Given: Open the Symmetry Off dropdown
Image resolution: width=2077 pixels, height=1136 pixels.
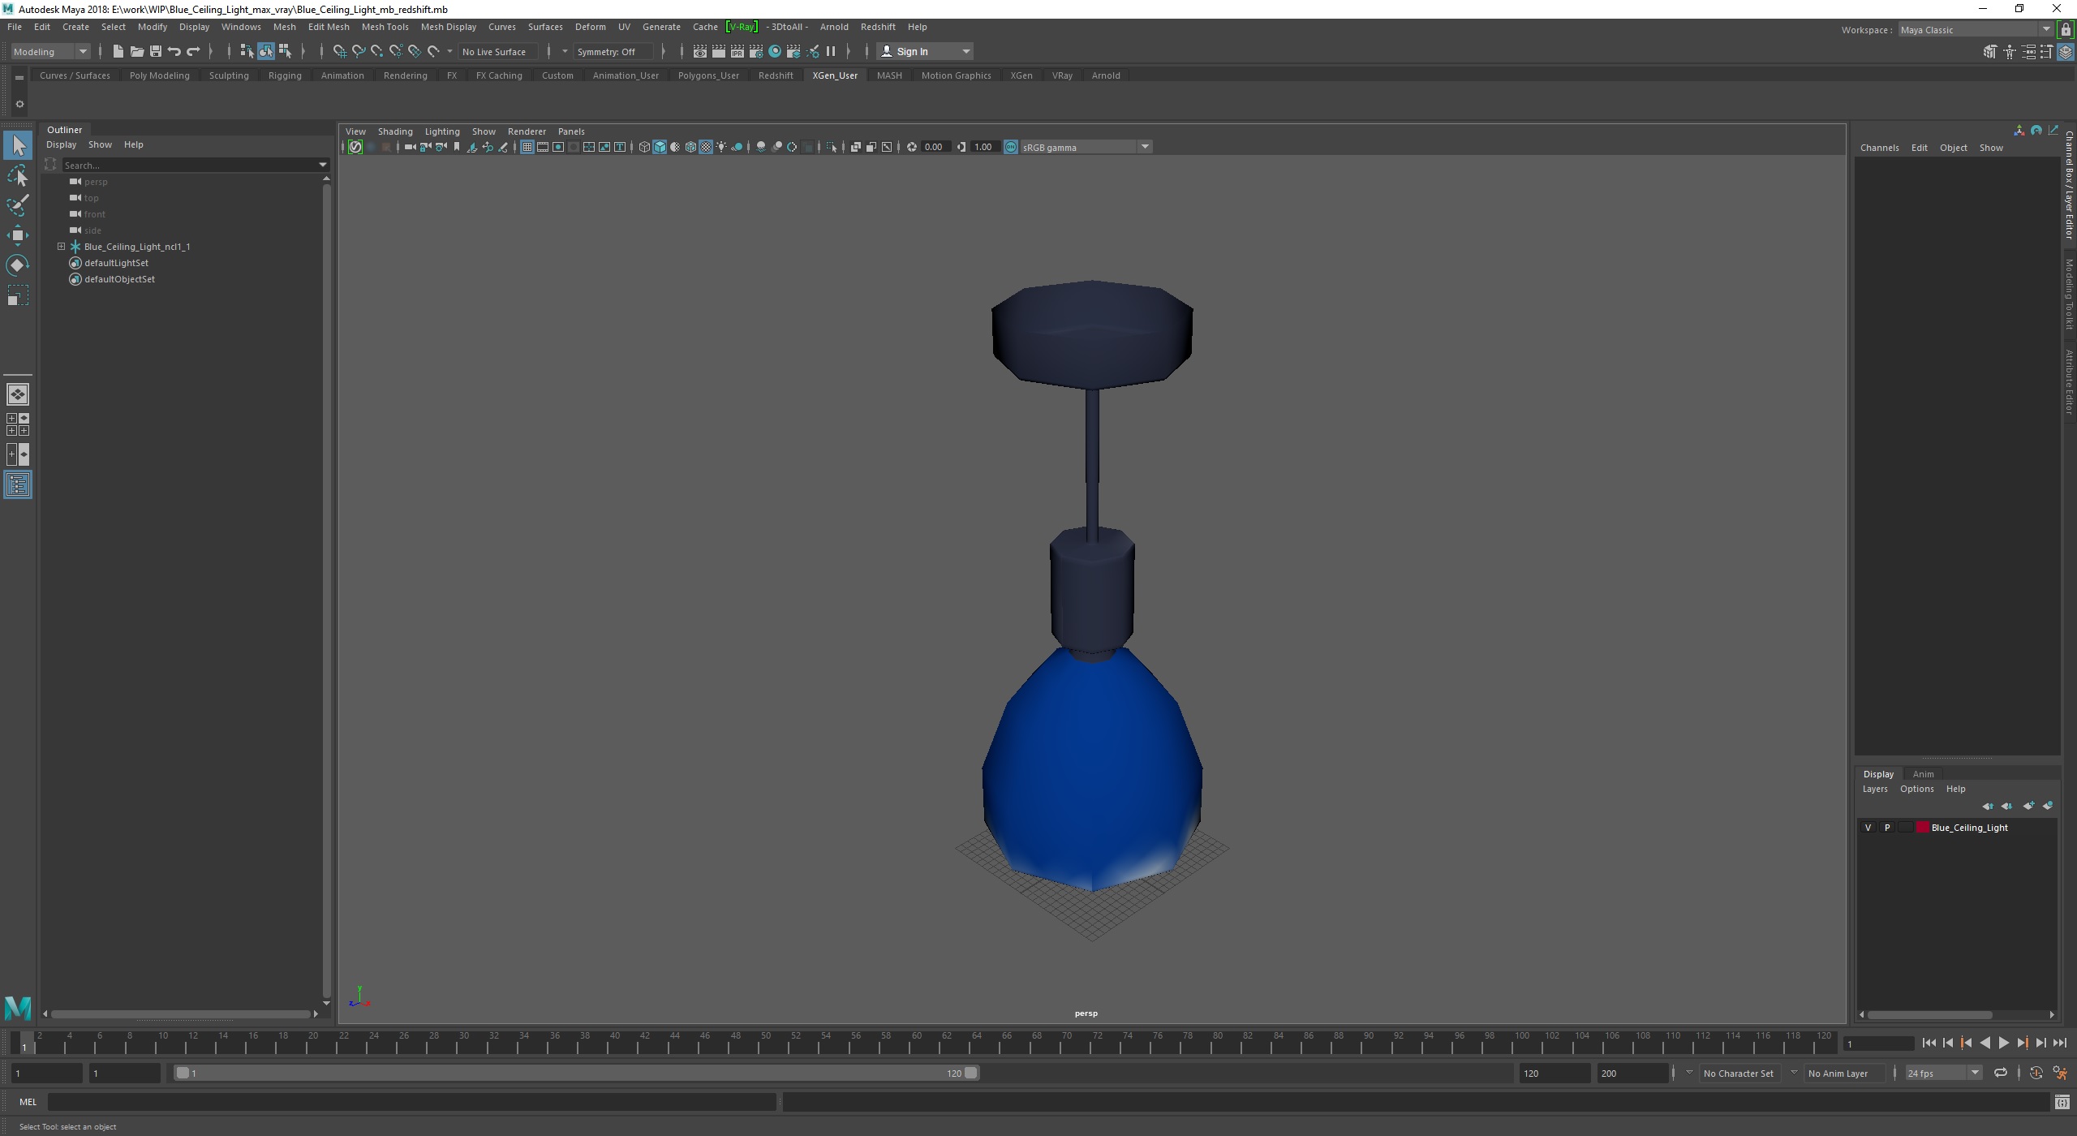Looking at the screenshot, I should click(x=613, y=51).
